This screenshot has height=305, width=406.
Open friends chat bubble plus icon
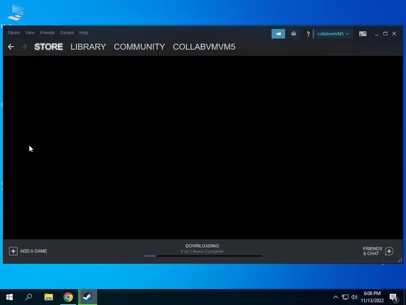[x=389, y=251]
